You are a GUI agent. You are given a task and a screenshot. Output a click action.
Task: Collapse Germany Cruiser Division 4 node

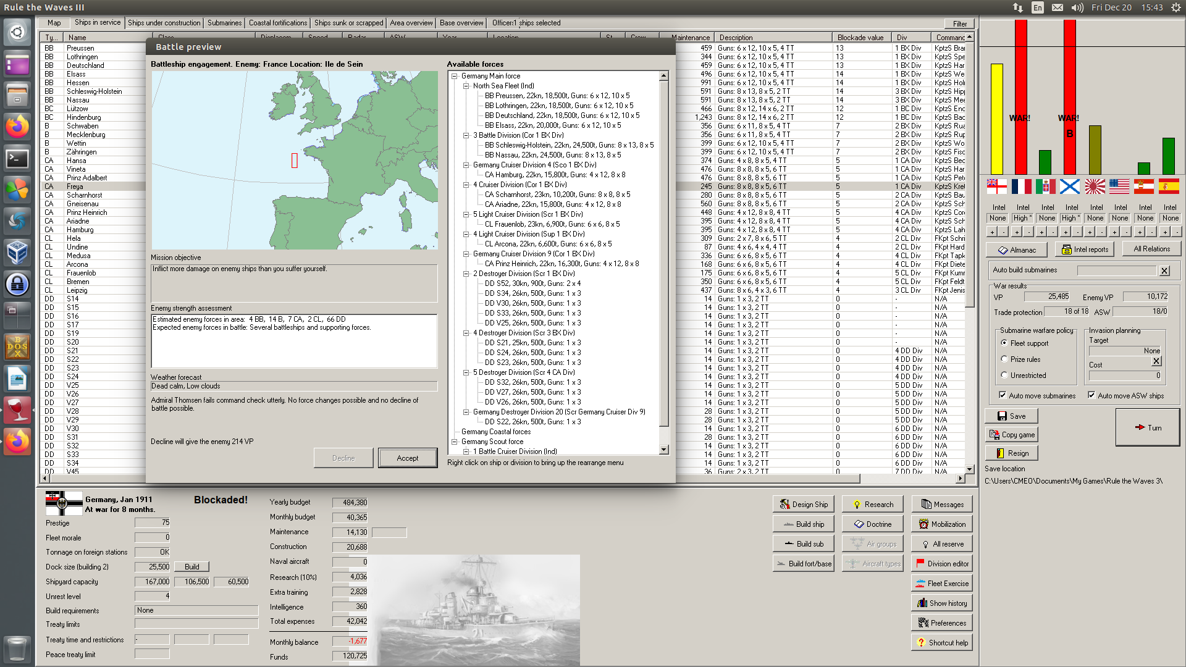coord(466,165)
